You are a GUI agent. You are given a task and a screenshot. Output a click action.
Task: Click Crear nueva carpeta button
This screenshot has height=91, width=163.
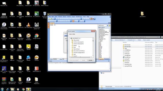74,60
